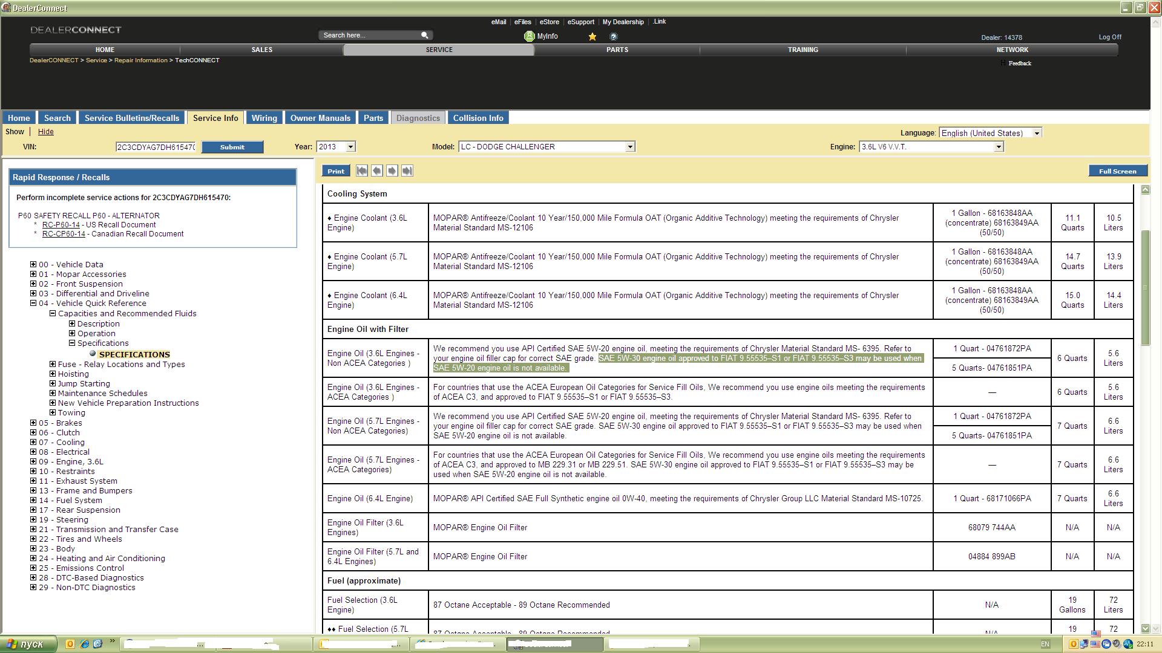Open the help question mark icon
The height and width of the screenshot is (653, 1162).
click(614, 37)
